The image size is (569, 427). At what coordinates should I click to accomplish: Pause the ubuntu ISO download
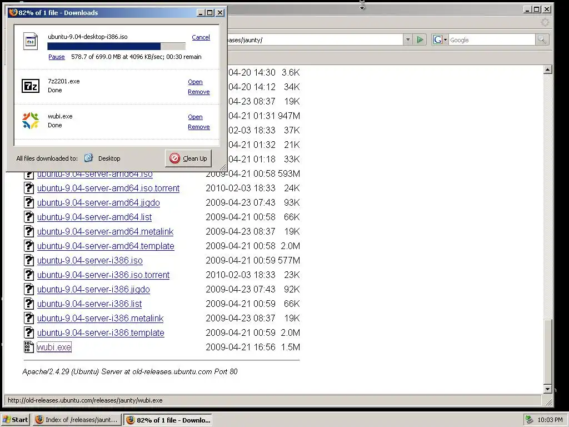point(57,57)
